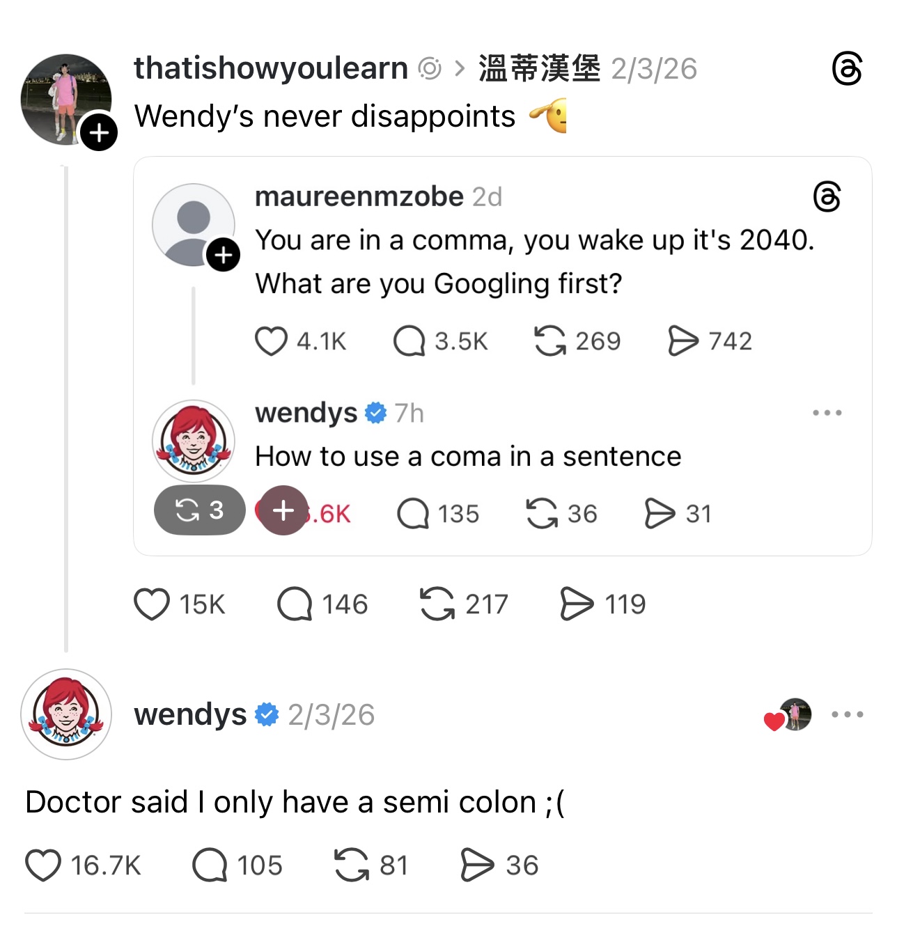Open options menu on wendys' semicolon post
The width and height of the screenshot is (897, 926).
[848, 714]
